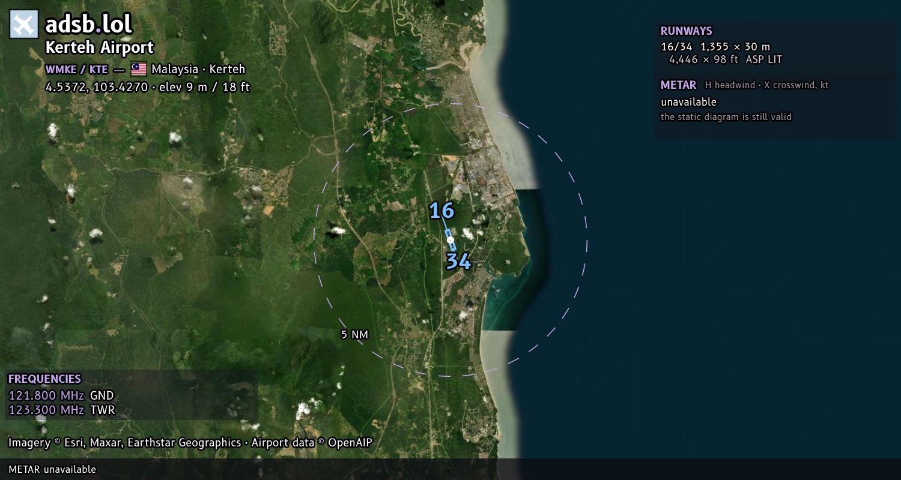Click the 5 NM range ring label

pos(354,335)
